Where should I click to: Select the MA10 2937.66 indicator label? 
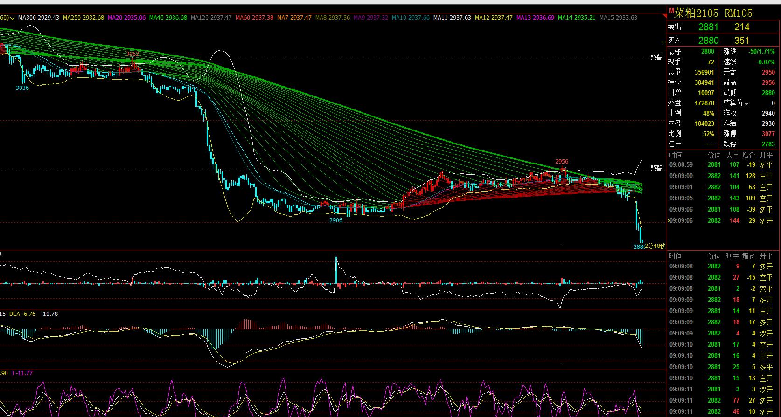click(411, 18)
